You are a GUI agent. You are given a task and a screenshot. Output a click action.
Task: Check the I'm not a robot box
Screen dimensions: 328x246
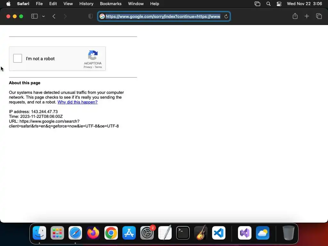point(18,58)
